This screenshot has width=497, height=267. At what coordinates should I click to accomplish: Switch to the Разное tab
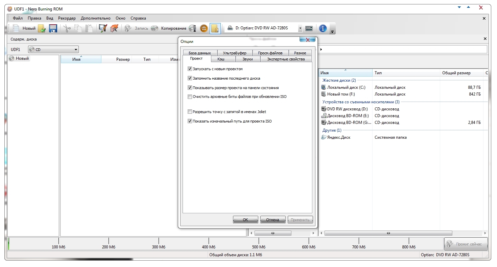tap(300, 53)
